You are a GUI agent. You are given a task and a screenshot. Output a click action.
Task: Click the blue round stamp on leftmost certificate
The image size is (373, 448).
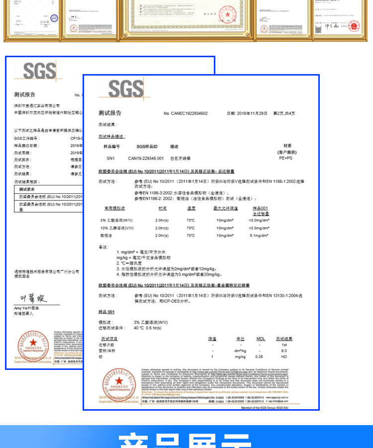[54, 18]
